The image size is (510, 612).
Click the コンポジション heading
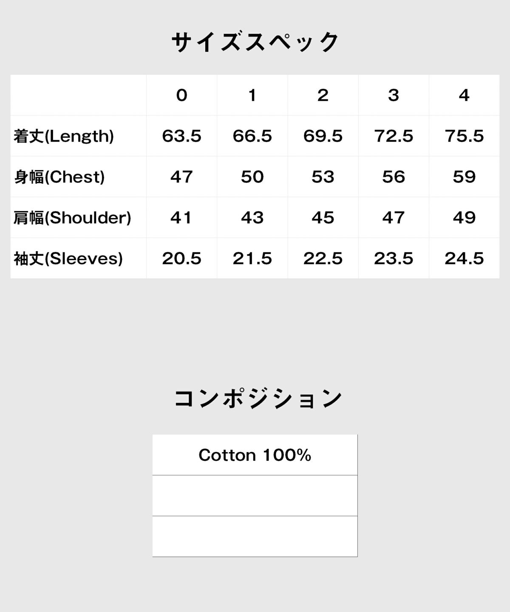pos(258,398)
